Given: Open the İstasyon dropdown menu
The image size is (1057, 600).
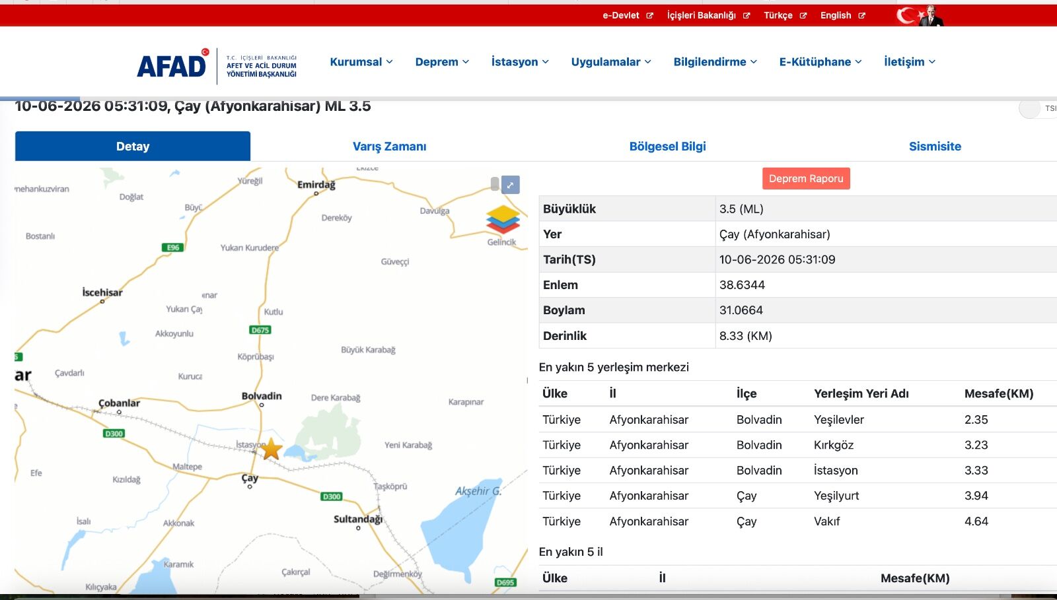Looking at the screenshot, I should pos(520,62).
